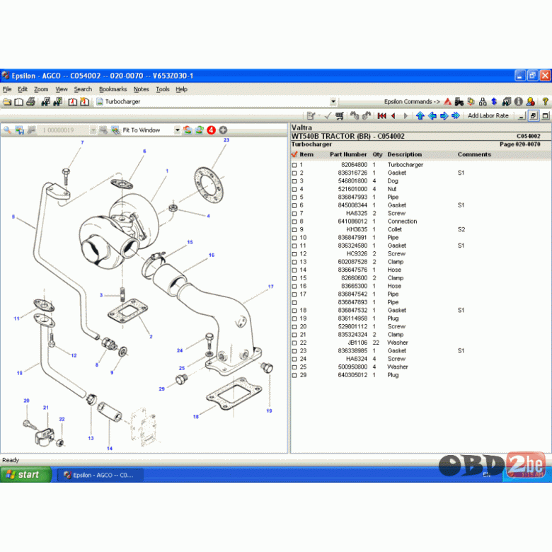The image size is (552, 552).
Task: Click the blue single right arrow icon
Action: tap(444, 116)
